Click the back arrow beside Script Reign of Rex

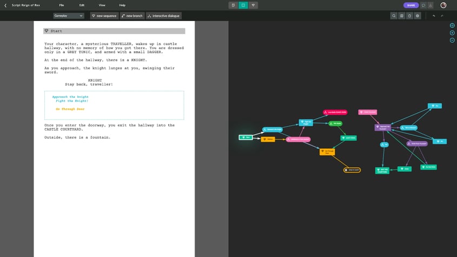(6, 5)
